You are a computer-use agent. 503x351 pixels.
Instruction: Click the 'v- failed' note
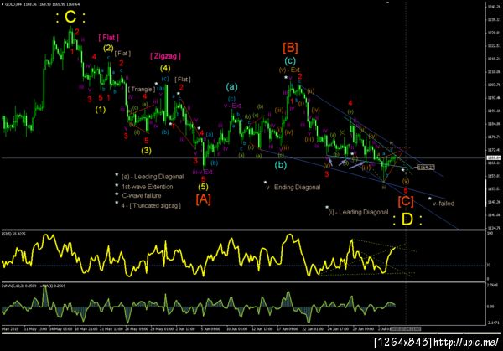pyautogui.click(x=443, y=204)
